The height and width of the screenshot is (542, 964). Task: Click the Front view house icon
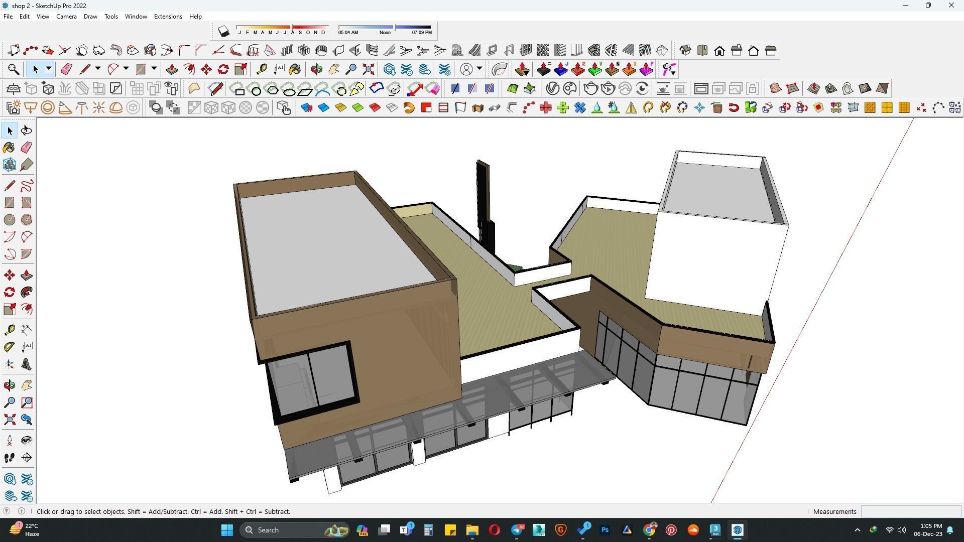[719, 50]
